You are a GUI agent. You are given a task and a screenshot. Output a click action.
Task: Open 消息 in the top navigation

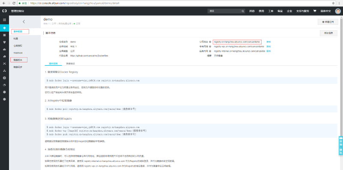click(252, 11)
